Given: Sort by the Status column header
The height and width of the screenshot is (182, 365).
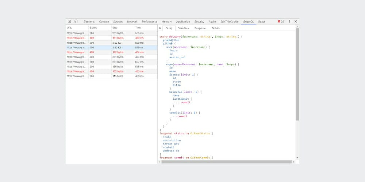Looking at the screenshot, I should [100, 28].
